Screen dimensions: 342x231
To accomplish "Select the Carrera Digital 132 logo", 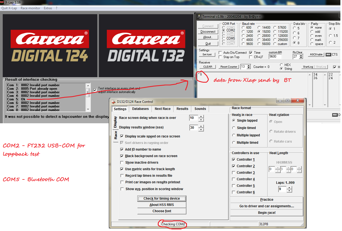I will click(146, 46).
